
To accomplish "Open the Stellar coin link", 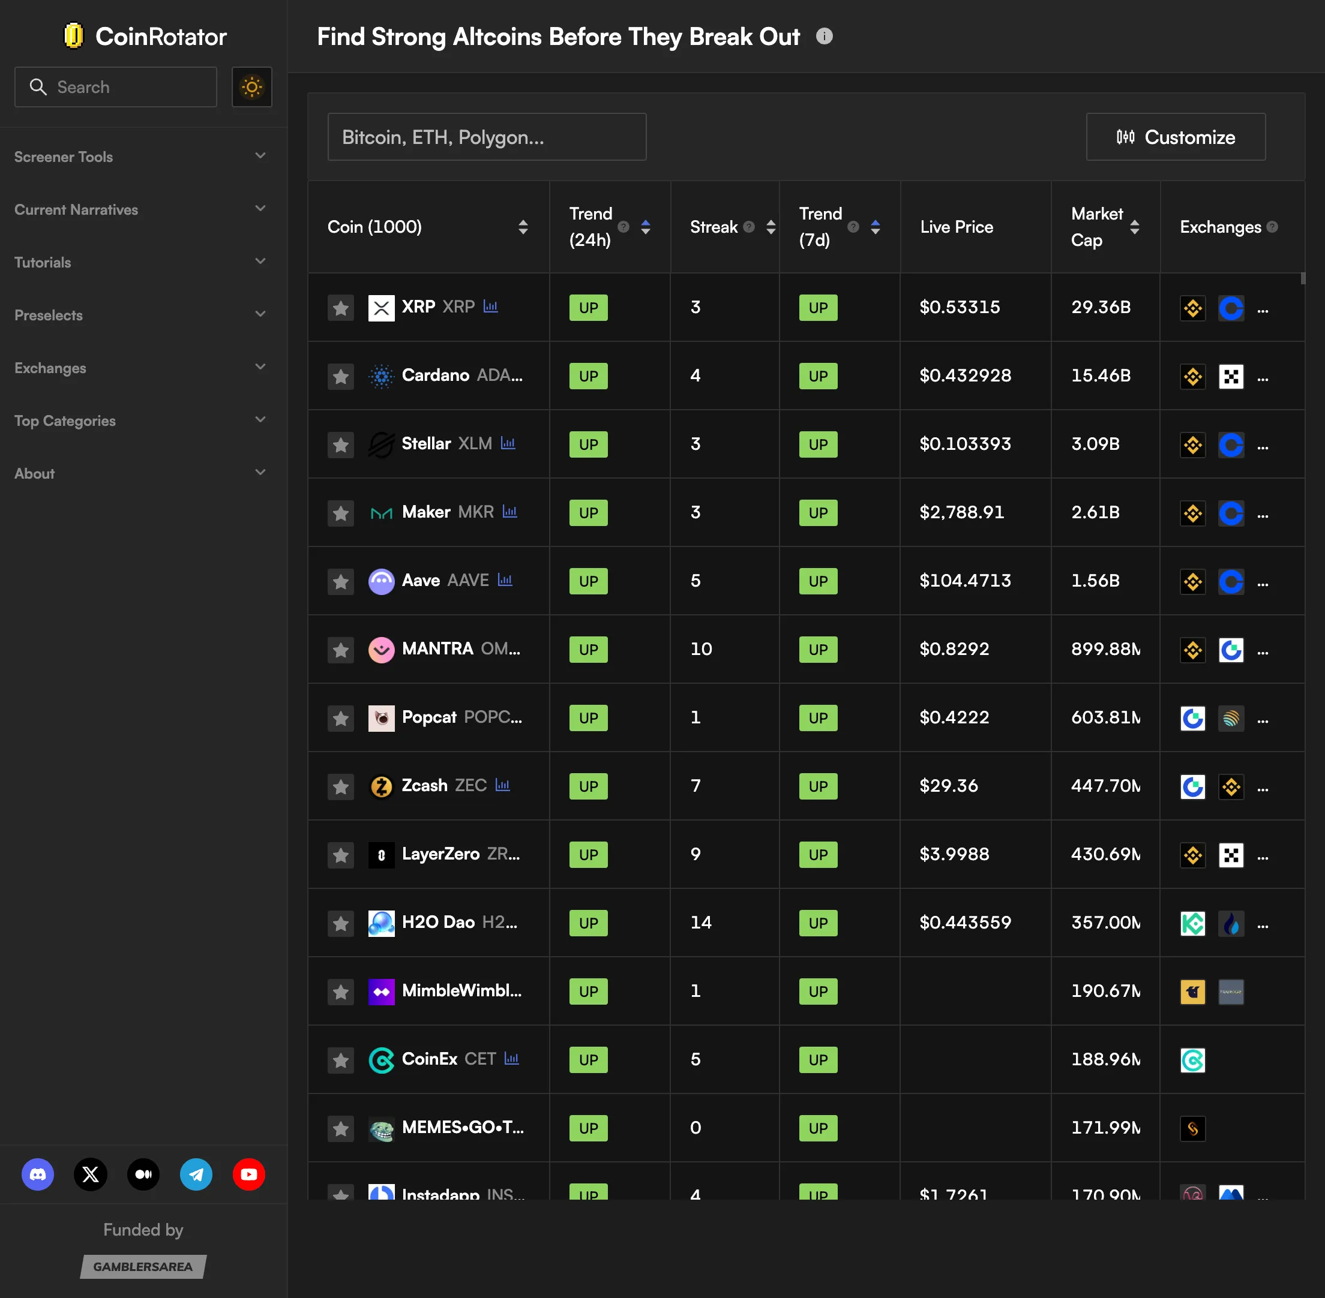I will pyautogui.click(x=426, y=444).
